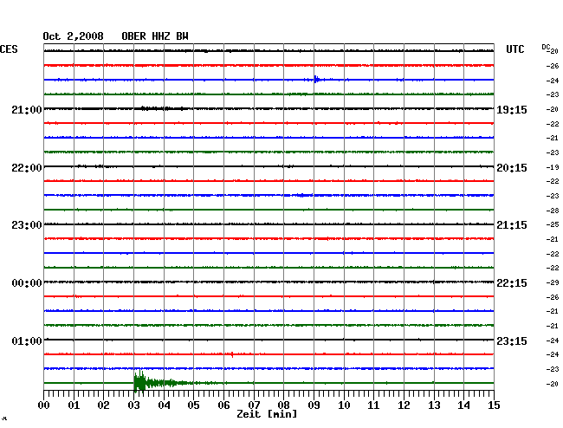
Task: Click minute label "12" on the Zeit axis
Action: pyautogui.click(x=404, y=405)
